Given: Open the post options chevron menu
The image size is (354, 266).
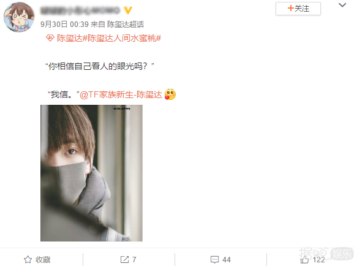Looking at the screenshot, I should (342, 5).
